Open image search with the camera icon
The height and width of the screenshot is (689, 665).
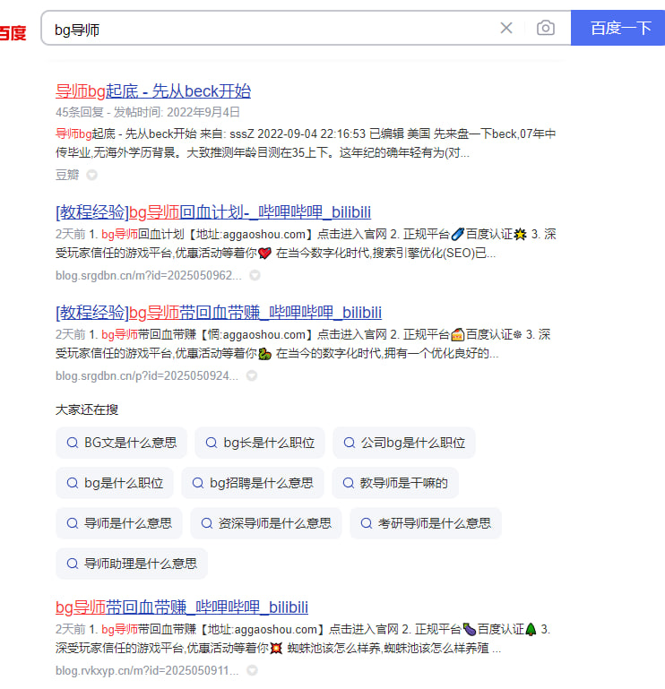click(546, 28)
